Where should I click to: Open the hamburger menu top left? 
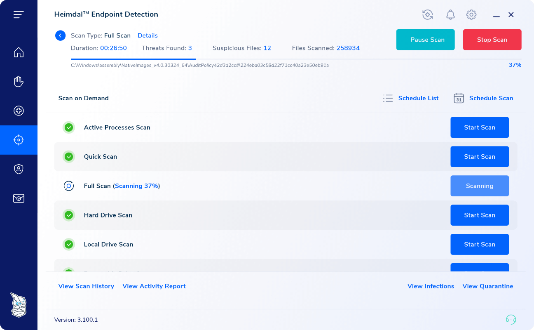pos(19,14)
